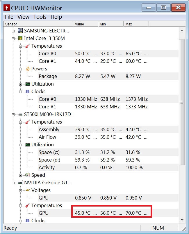
Task: Expand the Speed branch
Action: tap(21, 175)
